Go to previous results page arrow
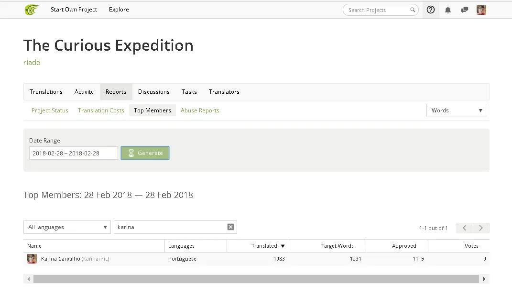Image resolution: width=512 pixels, height=296 pixels. 465,228
